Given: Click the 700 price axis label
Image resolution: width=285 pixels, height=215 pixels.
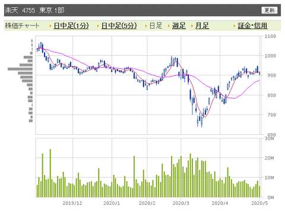Looking at the screenshot, I should coord(271,115).
